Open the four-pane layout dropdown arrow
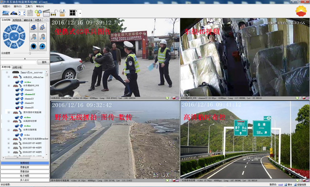This screenshot has width=310, height=187. click(x=80, y=13)
